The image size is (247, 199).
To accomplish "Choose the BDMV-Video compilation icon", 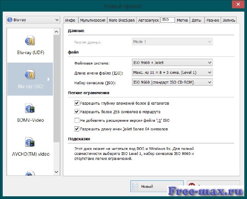I will (30, 108).
